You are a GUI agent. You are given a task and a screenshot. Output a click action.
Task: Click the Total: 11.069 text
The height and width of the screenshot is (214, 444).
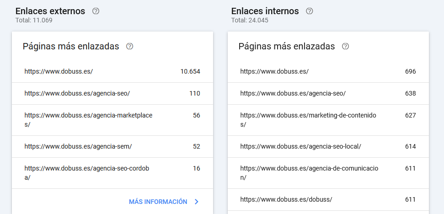[34, 21]
